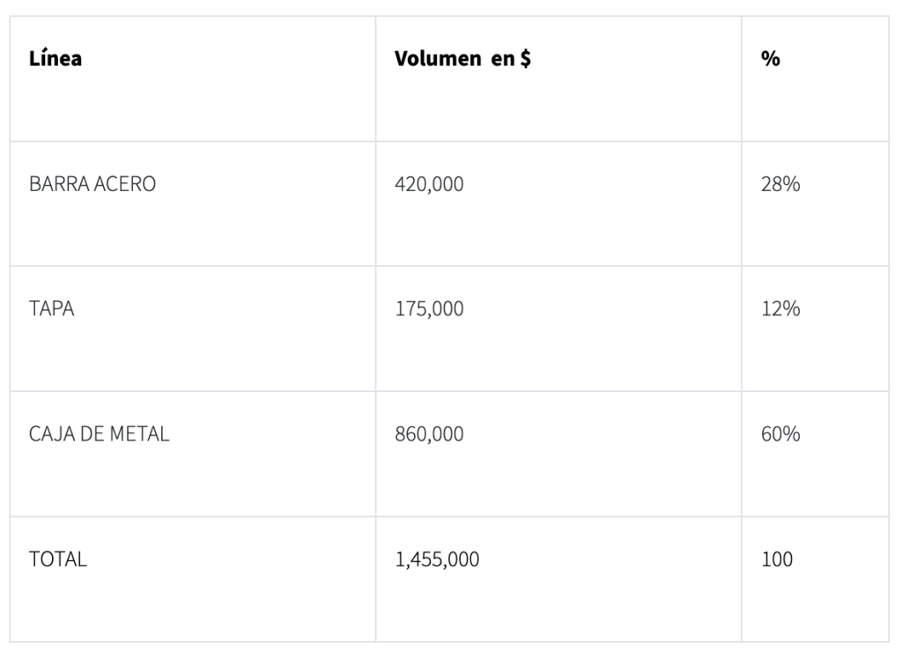Click the TAPA row label
902x658 pixels.
point(52,310)
